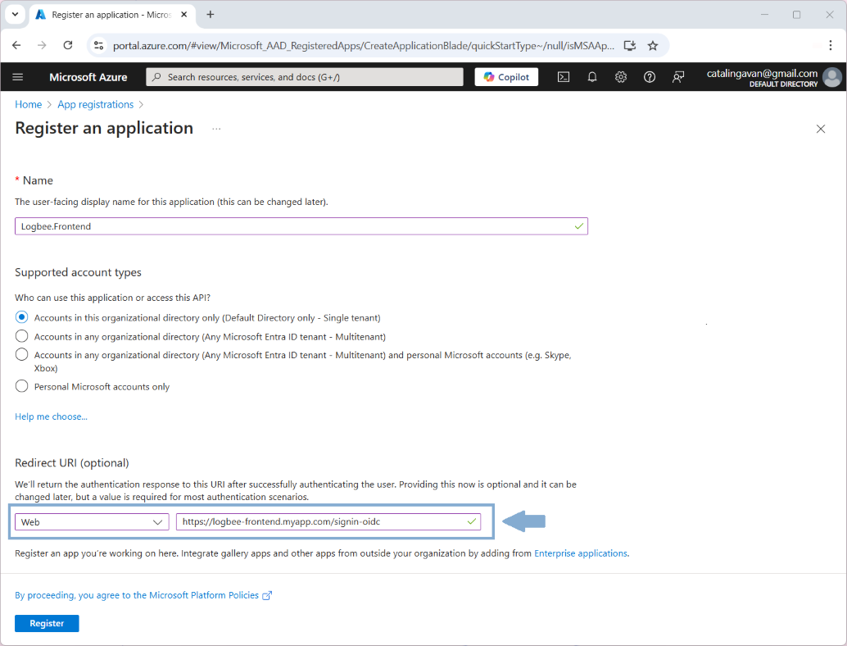
Task: Open Cloud Shell from the Azure toolbar
Action: [564, 76]
